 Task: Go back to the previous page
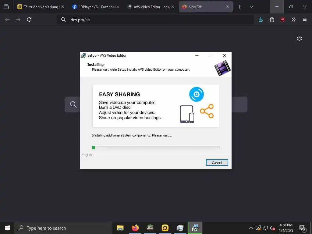tap(7, 19)
